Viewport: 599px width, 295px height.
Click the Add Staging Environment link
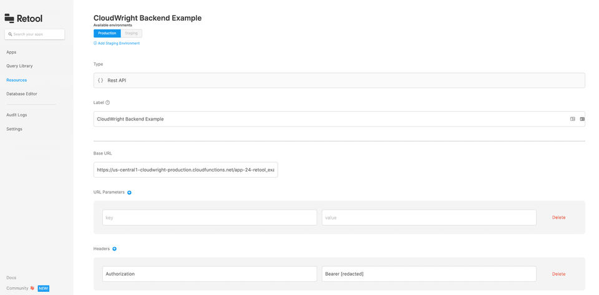tap(118, 43)
